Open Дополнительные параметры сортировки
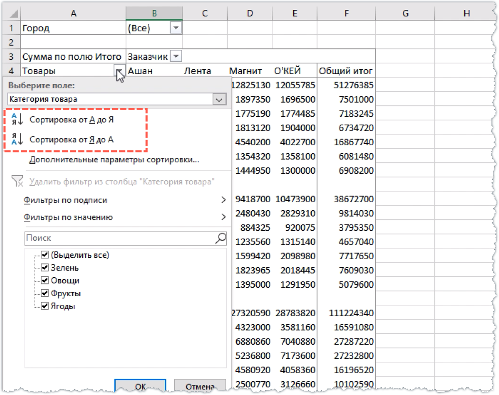Screen dimensions: 499x395 click(114, 160)
